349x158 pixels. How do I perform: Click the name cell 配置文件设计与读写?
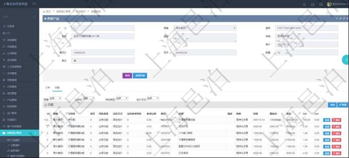189,146
